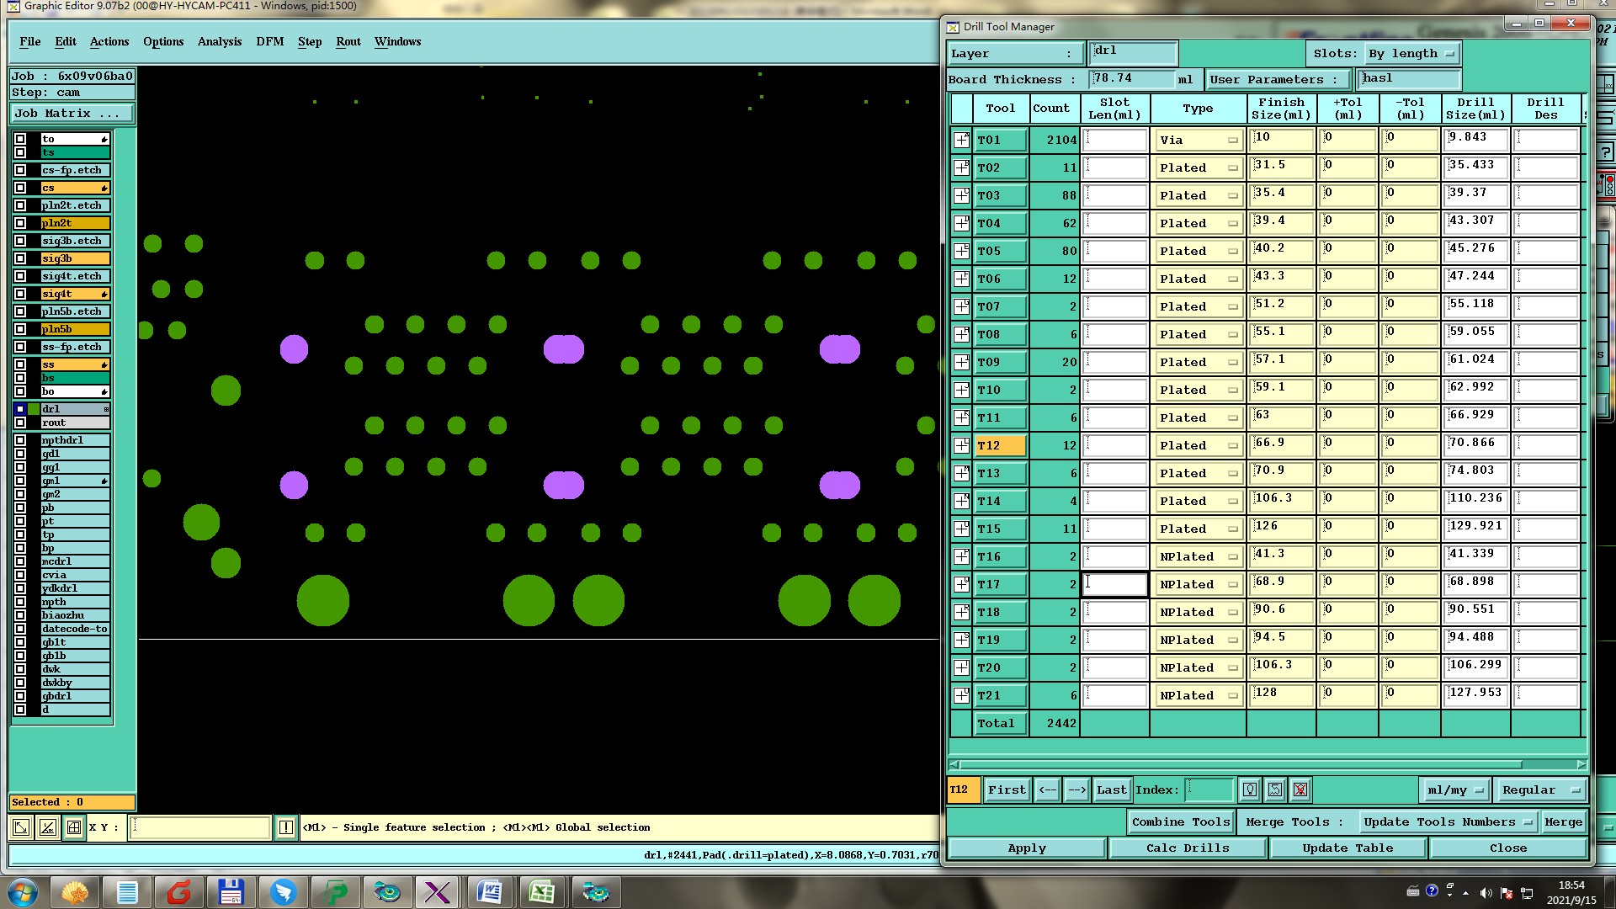Toggle the drl layer checkbox
Screen dimensions: 1616x909
coord(20,409)
